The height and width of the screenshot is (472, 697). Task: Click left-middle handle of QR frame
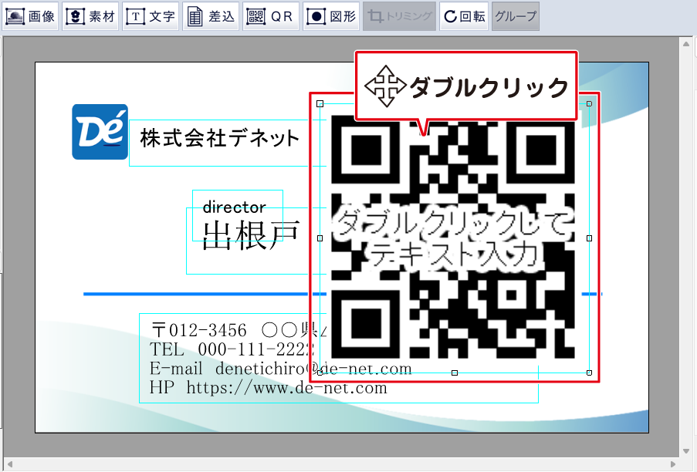pyautogui.click(x=320, y=238)
